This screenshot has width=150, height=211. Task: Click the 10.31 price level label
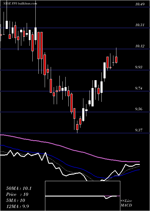click(140, 25)
